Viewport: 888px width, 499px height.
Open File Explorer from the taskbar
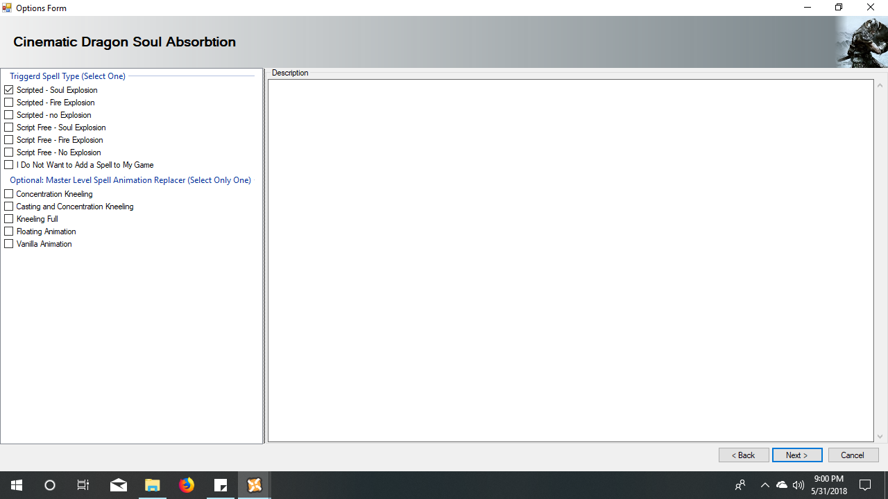tap(152, 485)
